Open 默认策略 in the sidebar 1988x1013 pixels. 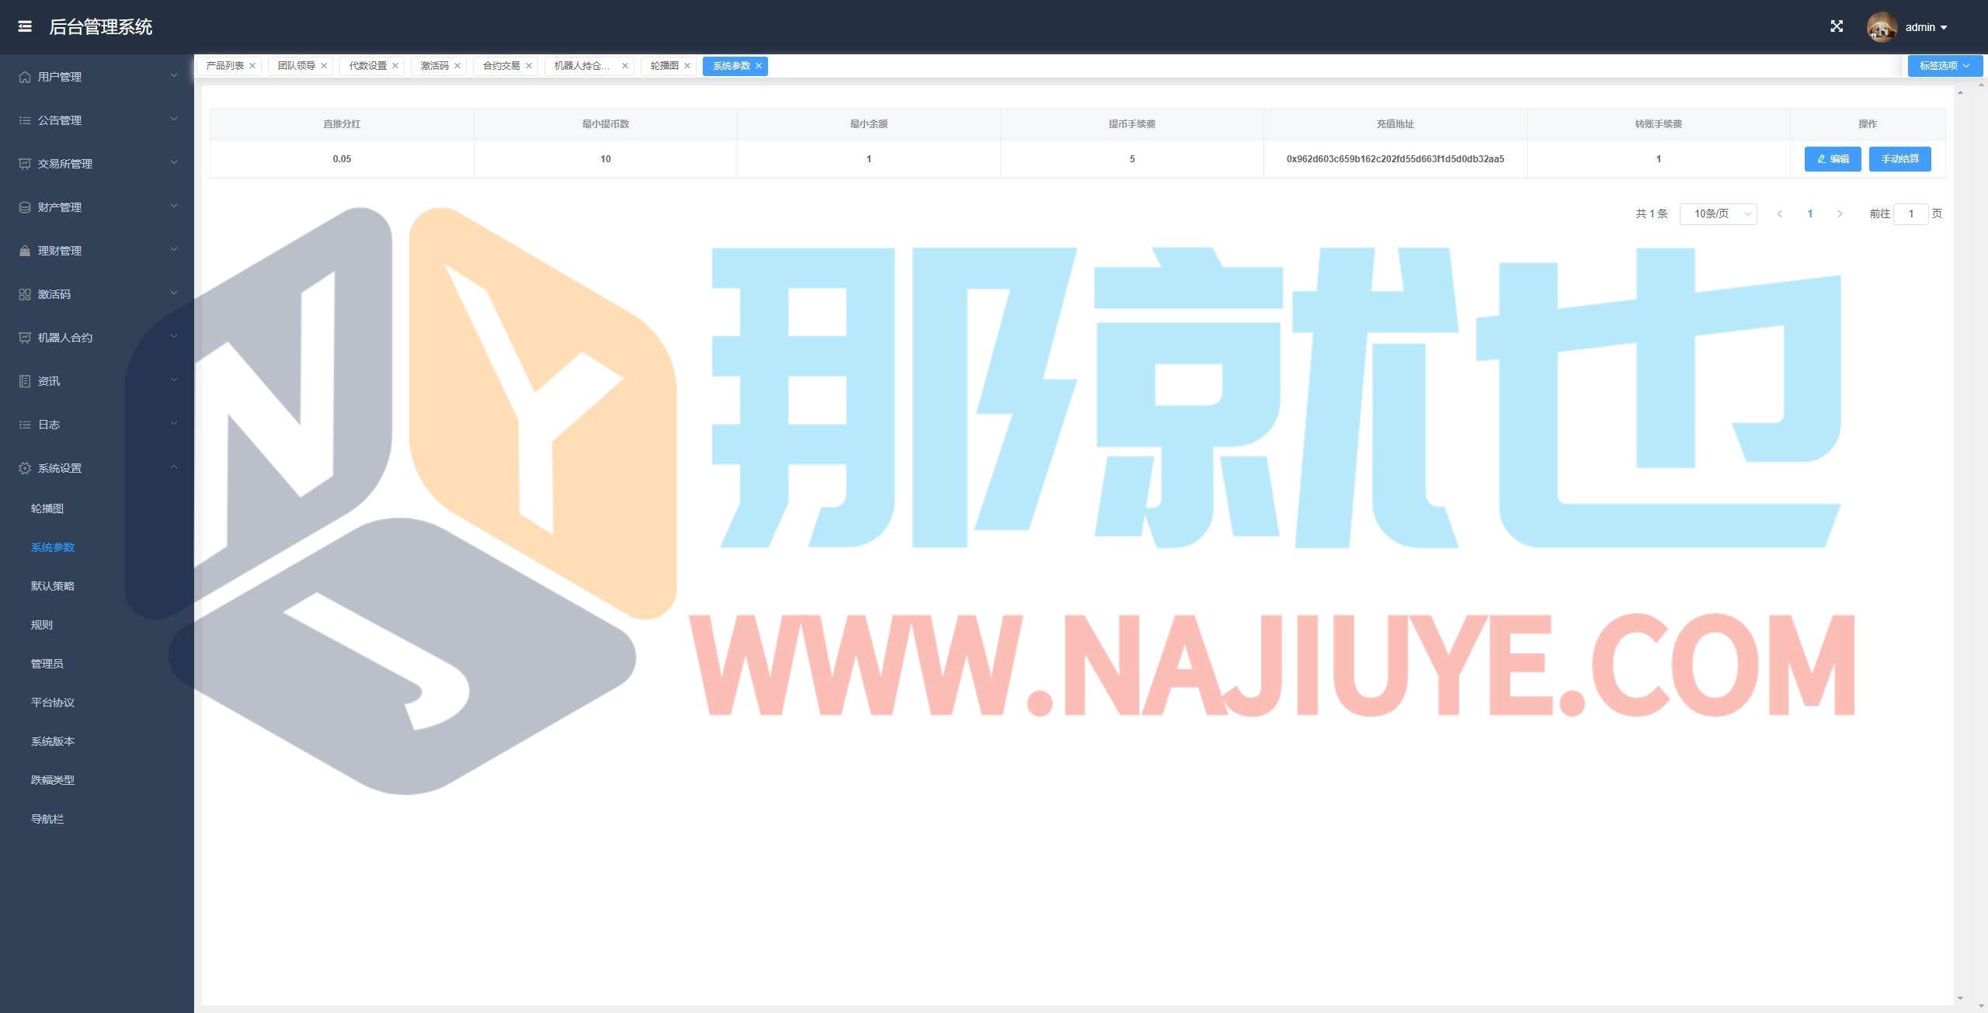pyautogui.click(x=53, y=586)
